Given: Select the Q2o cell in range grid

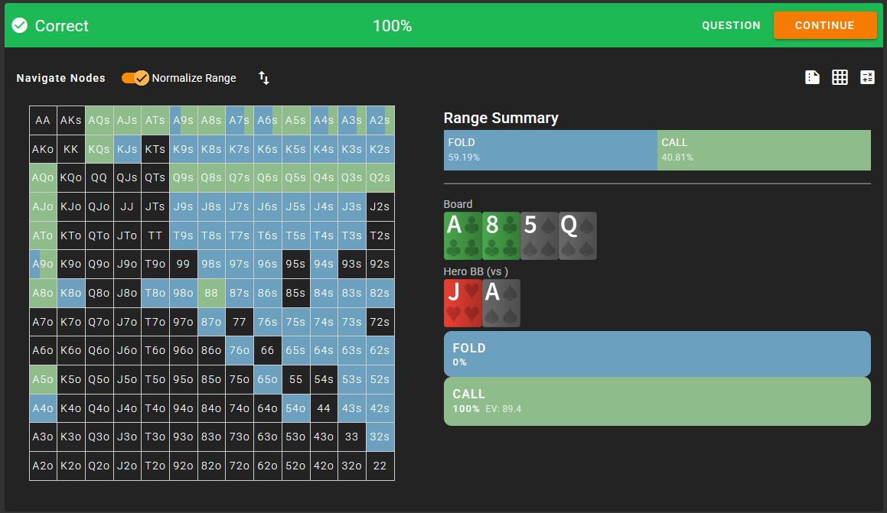Looking at the screenshot, I should (x=99, y=466).
